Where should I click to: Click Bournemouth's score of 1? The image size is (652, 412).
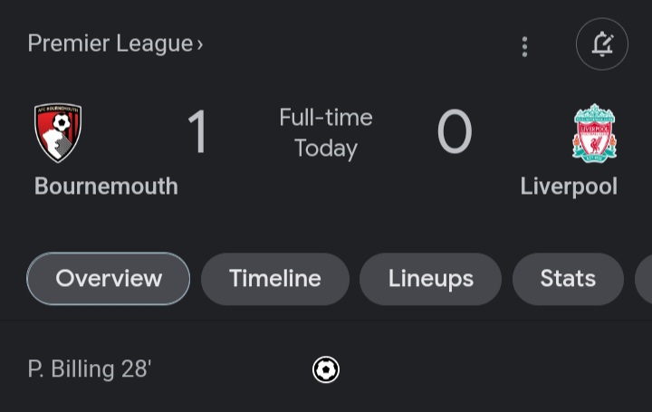[198, 132]
